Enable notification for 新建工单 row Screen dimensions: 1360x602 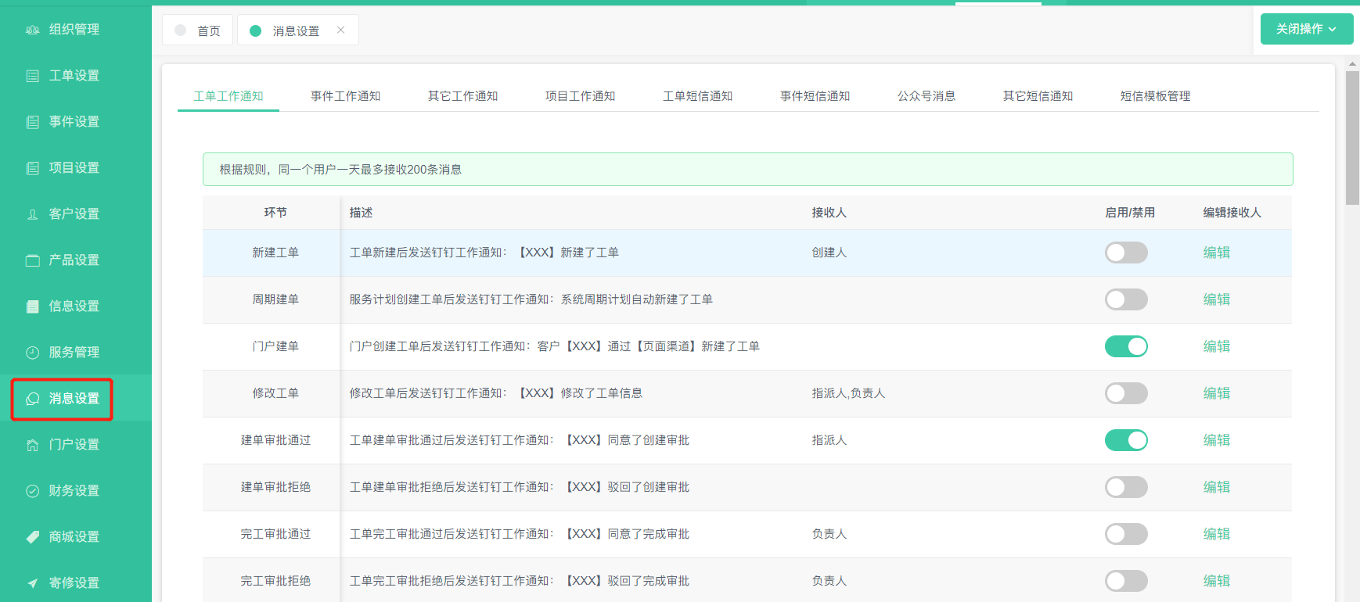(1126, 253)
